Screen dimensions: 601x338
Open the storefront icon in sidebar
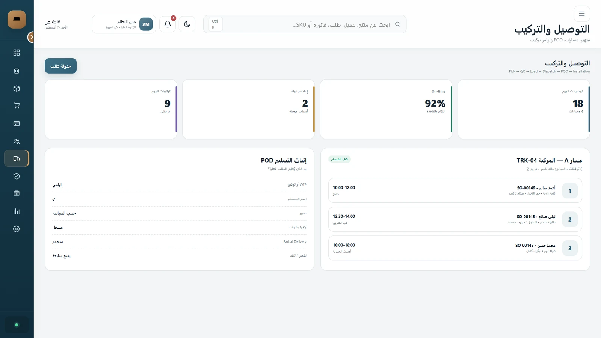click(17, 193)
